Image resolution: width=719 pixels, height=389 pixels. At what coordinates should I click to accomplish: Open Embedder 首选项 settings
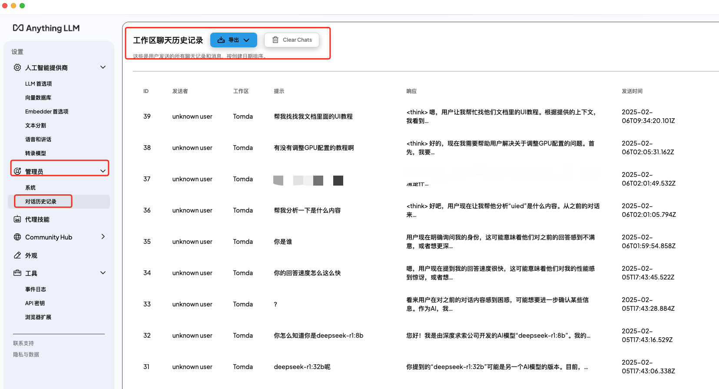pos(46,111)
